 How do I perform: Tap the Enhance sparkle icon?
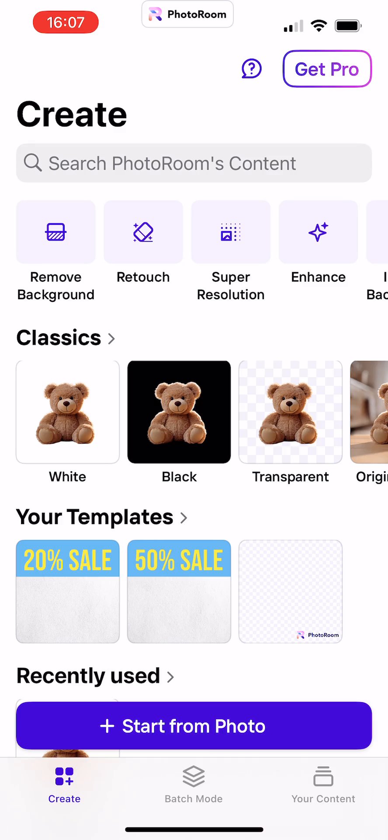[x=318, y=232]
